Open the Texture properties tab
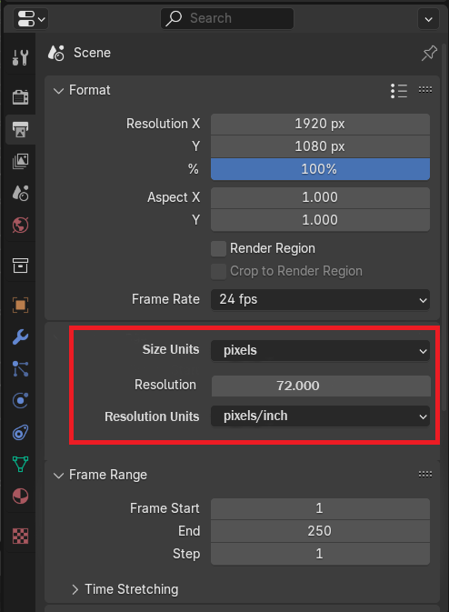This screenshot has width=449, height=612. (x=20, y=536)
